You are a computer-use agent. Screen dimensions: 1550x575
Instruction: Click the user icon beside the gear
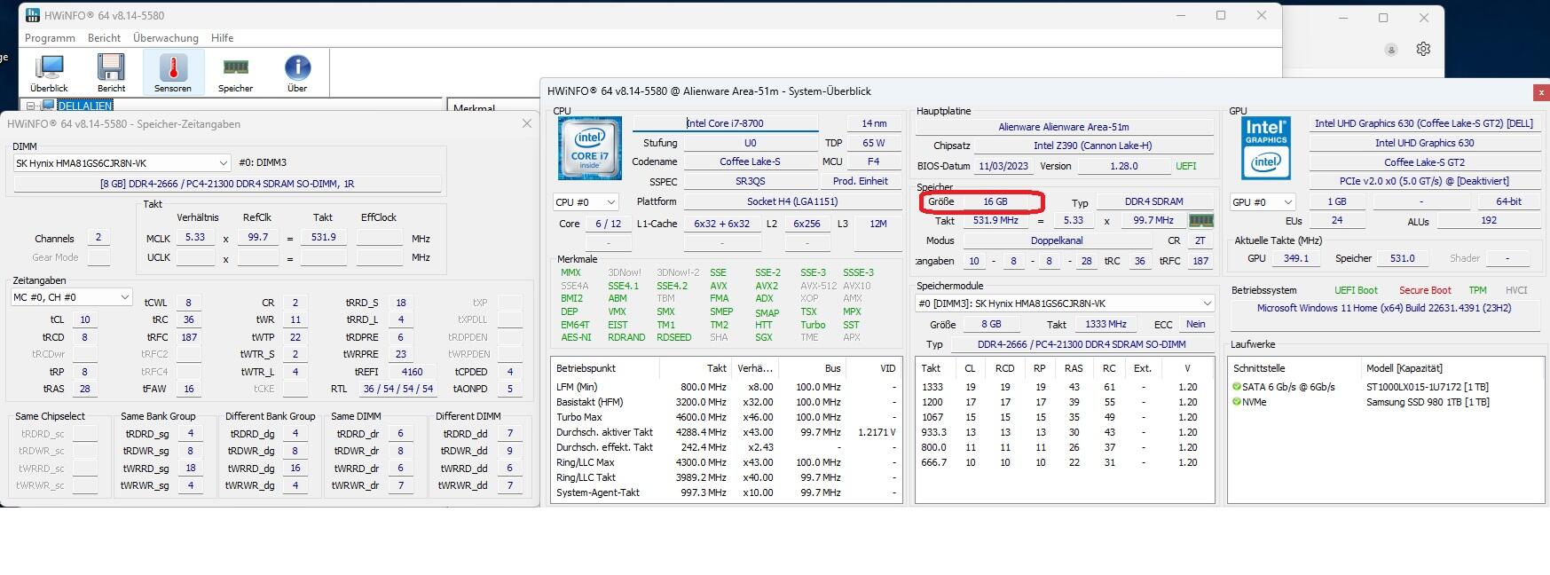point(1391,50)
